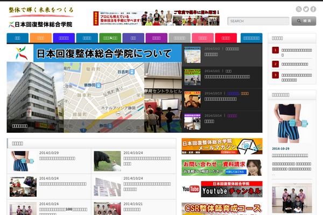Focus the SEARCH input field
Screen dimensions: 323x215
(258, 21)
